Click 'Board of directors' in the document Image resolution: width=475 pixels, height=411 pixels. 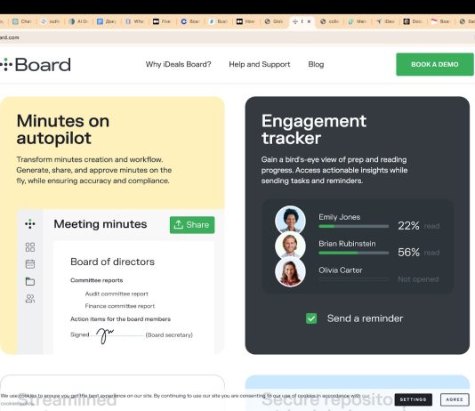(x=112, y=262)
